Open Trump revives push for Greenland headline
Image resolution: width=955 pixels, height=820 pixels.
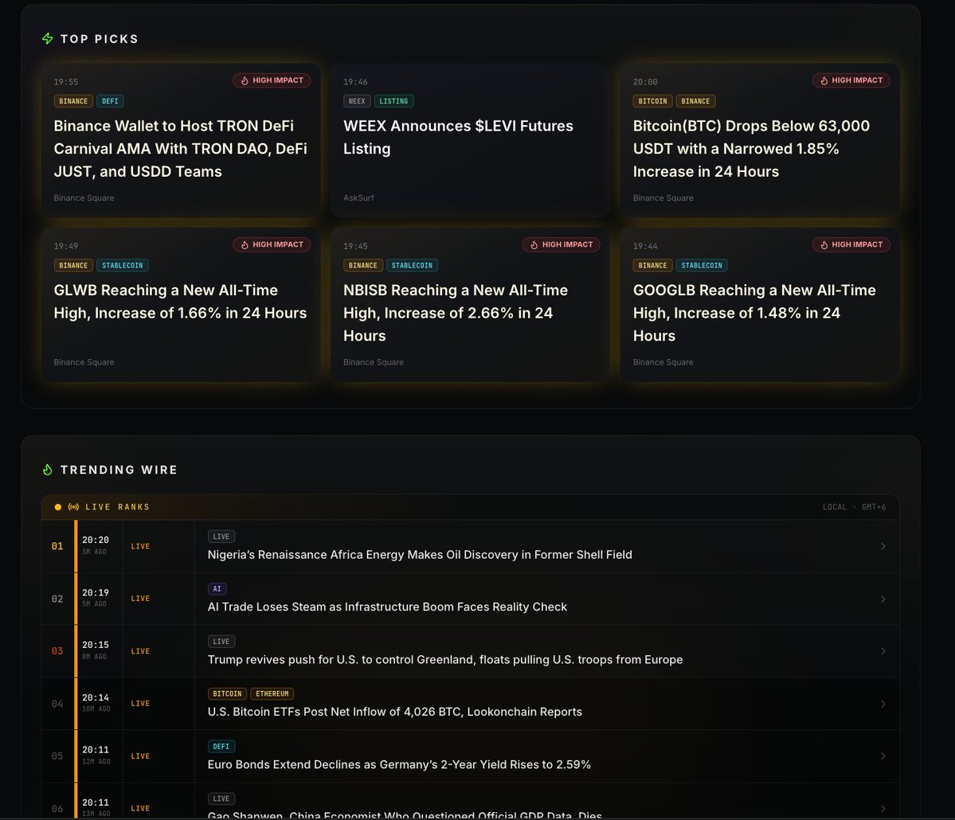click(x=445, y=660)
